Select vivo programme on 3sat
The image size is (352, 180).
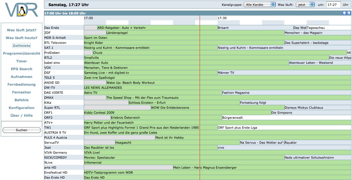click(x=284, y=148)
